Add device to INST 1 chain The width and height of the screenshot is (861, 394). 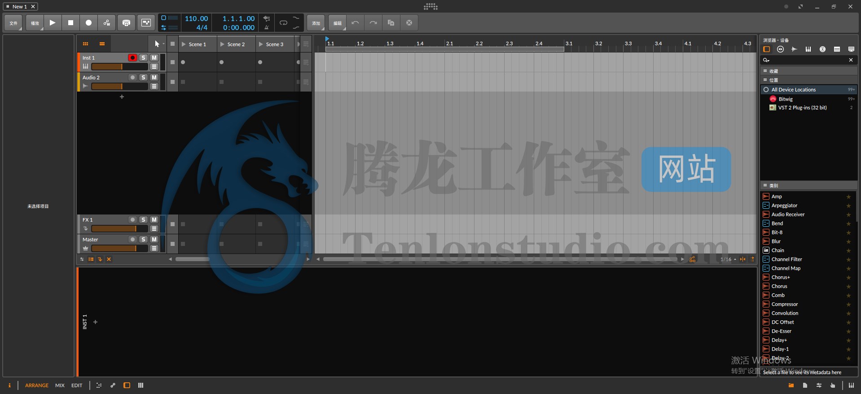point(95,322)
